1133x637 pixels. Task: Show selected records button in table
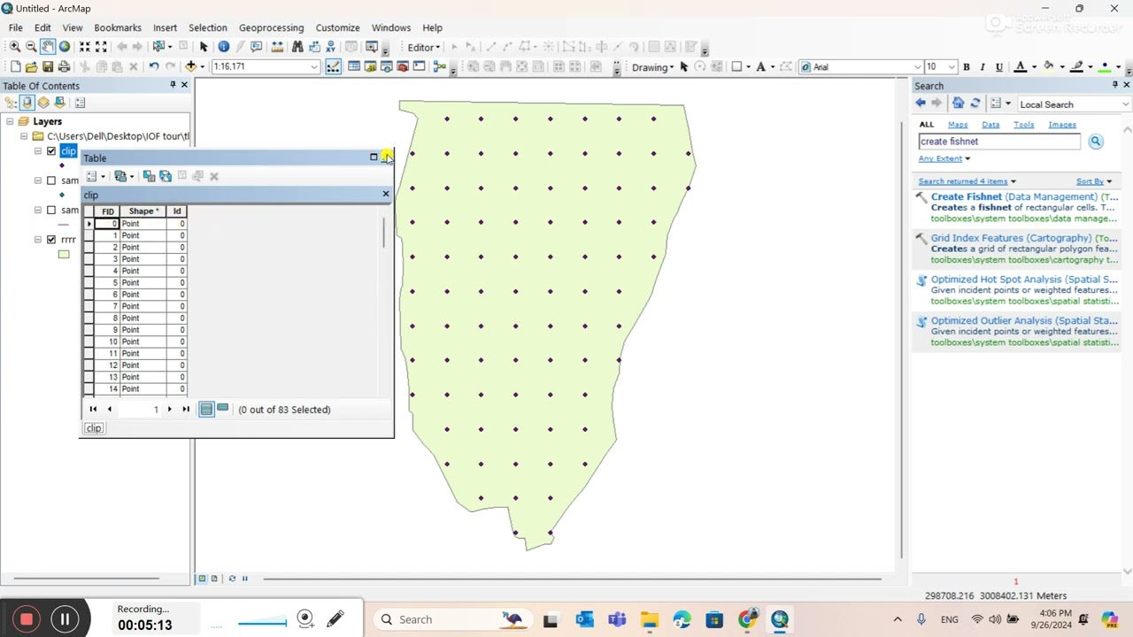point(222,409)
